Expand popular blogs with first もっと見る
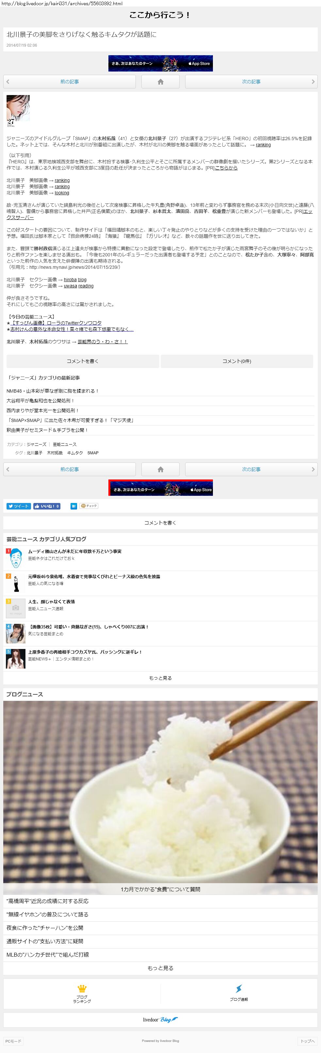321x1053 pixels. [x=160, y=678]
